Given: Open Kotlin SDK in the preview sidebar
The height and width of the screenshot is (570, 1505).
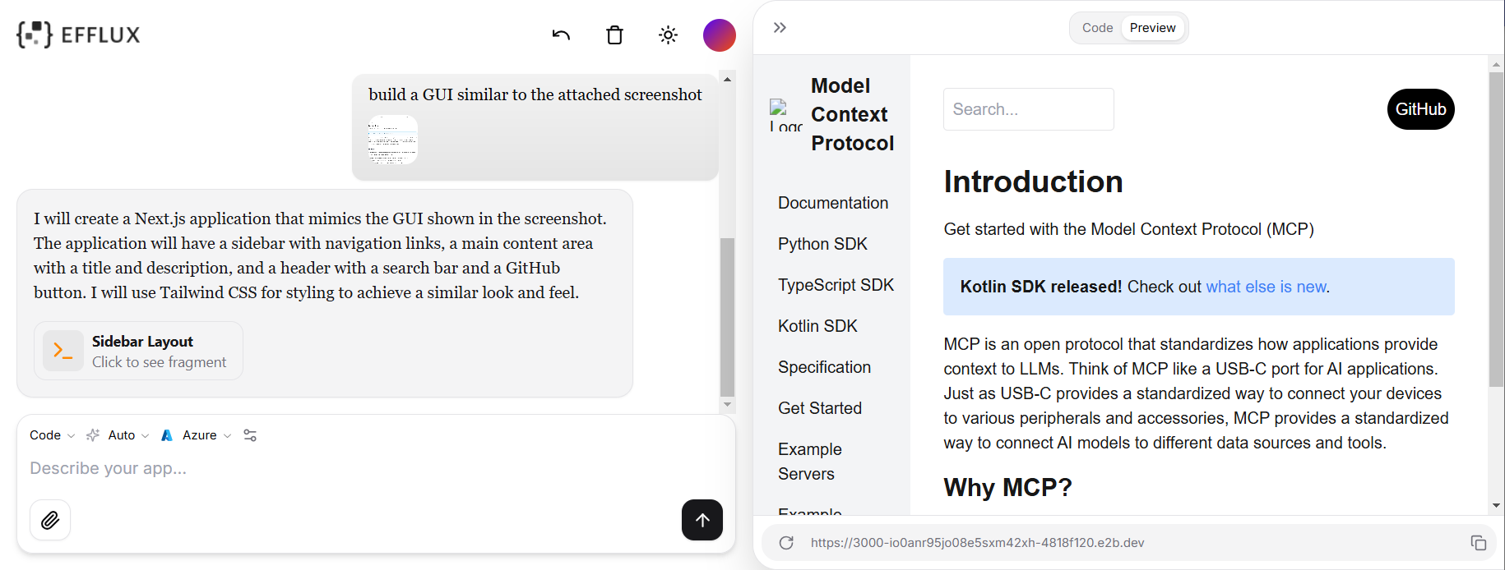Looking at the screenshot, I should pyautogui.click(x=817, y=326).
